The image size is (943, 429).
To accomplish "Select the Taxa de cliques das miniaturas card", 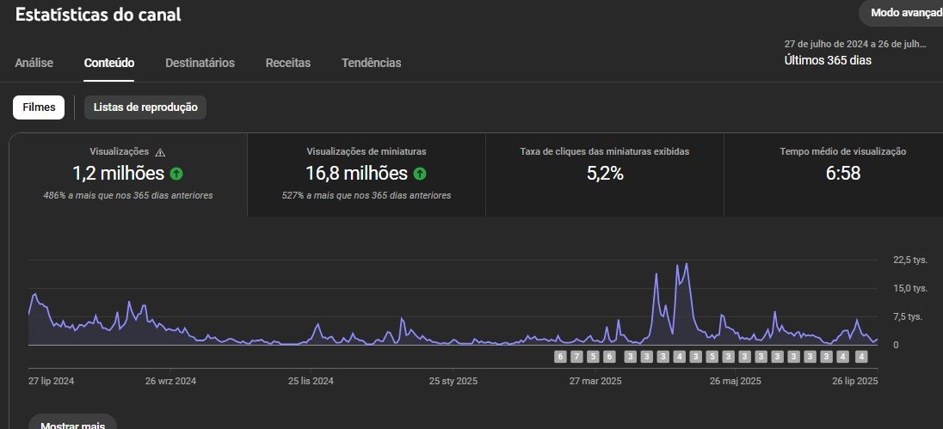I will (x=604, y=175).
